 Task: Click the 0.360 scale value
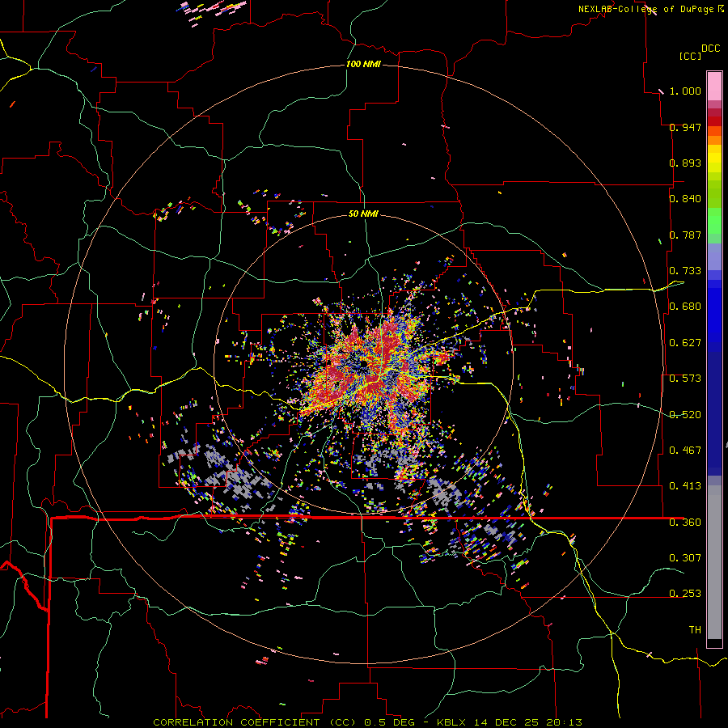click(x=685, y=523)
